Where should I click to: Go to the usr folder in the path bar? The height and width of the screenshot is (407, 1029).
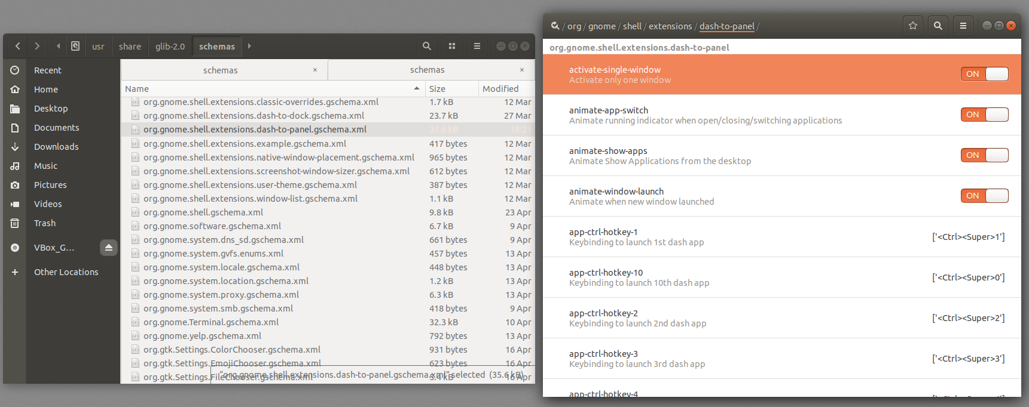(98, 46)
